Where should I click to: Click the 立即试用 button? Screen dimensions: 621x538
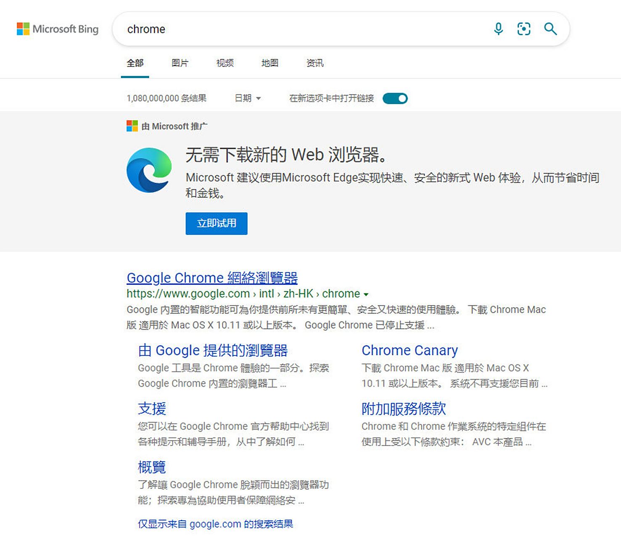217,224
